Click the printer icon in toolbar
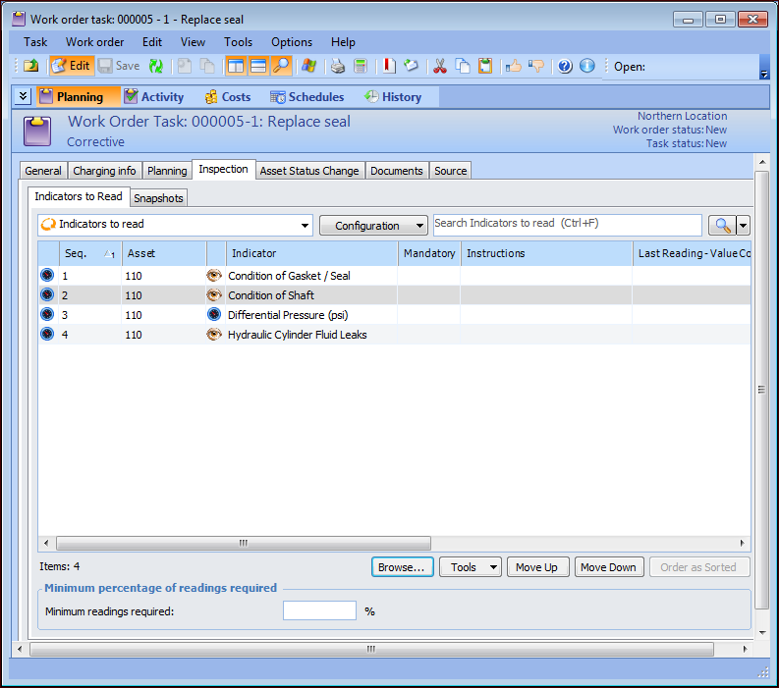 point(338,66)
